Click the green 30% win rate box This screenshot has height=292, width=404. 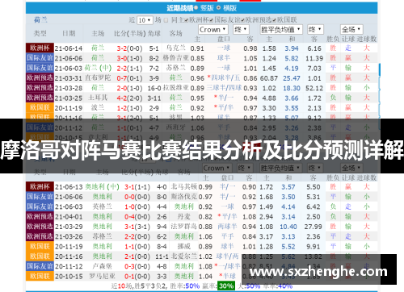(226, 286)
